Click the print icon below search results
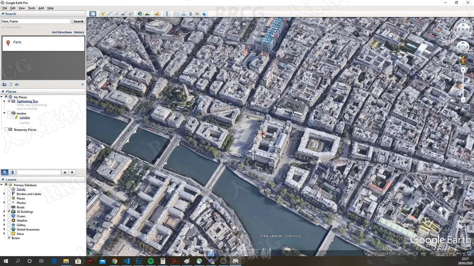474x266 pixels. pyautogui.click(x=17, y=85)
